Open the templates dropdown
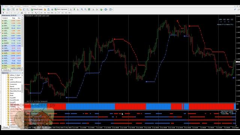The image size is (240, 135). [x=111, y=9]
